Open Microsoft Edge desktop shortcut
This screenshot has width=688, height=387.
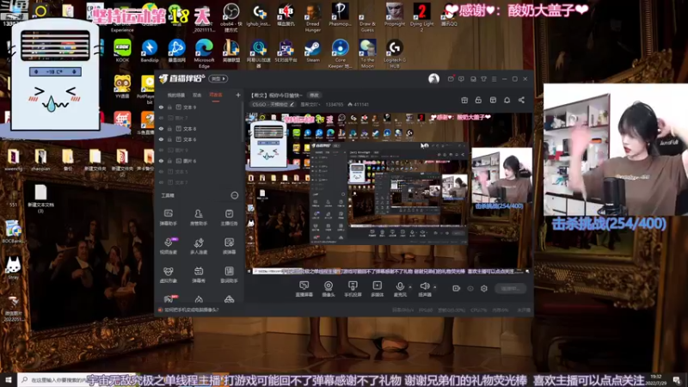tap(204, 53)
